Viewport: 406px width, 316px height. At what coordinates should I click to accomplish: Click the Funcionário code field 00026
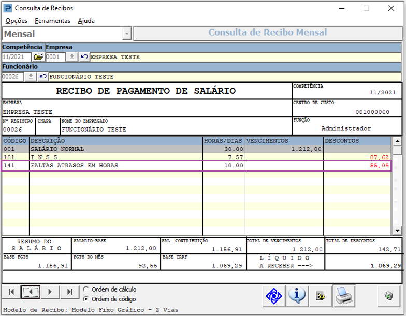pyautogui.click(x=12, y=77)
